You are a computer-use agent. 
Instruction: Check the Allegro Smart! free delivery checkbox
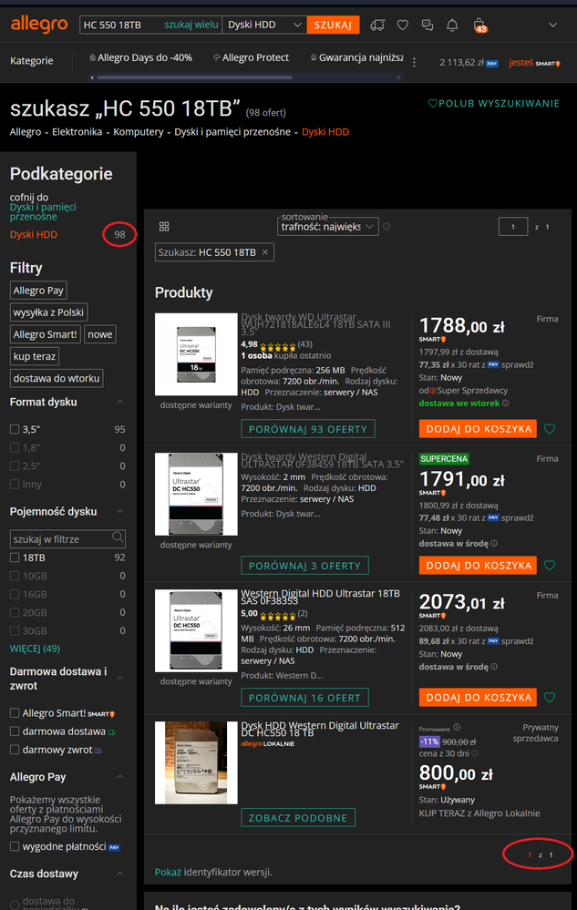tap(15, 712)
